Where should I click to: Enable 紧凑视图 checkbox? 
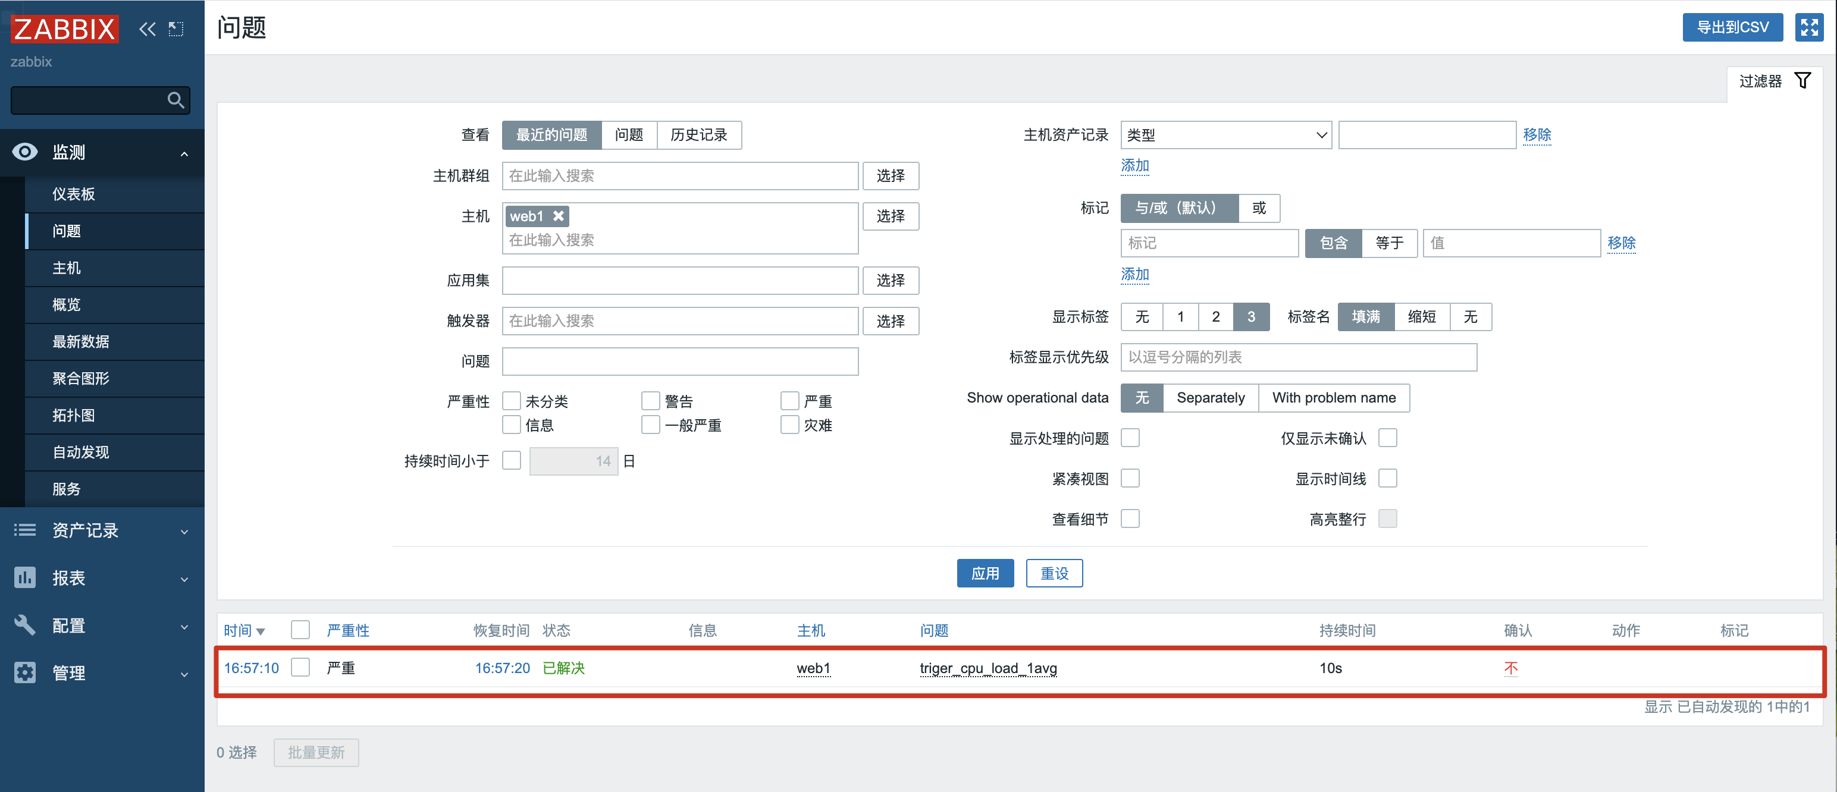click(1130, 478)
